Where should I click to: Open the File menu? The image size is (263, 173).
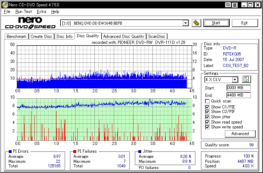(x=7, y=12)
